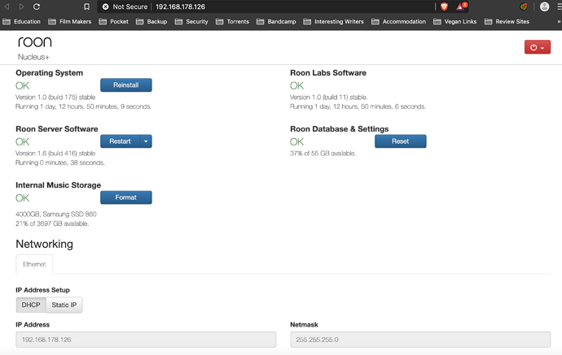Click 'Version 1.0 (build 175) stable' text

click(55, 97)
